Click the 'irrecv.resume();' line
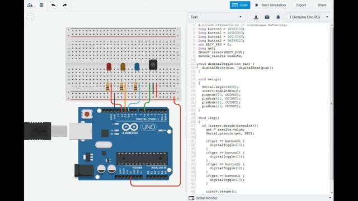Viewport: 358px width, 201px height. tap(222, 192)
